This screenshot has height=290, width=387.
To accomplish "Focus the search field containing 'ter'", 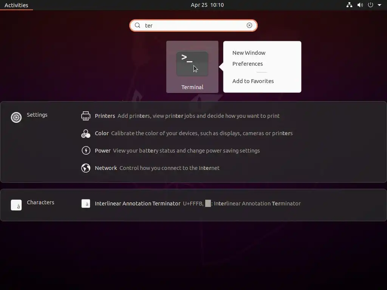I will point(193,25).
